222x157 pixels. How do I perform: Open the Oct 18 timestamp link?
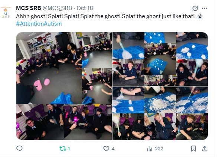(85, 8)
